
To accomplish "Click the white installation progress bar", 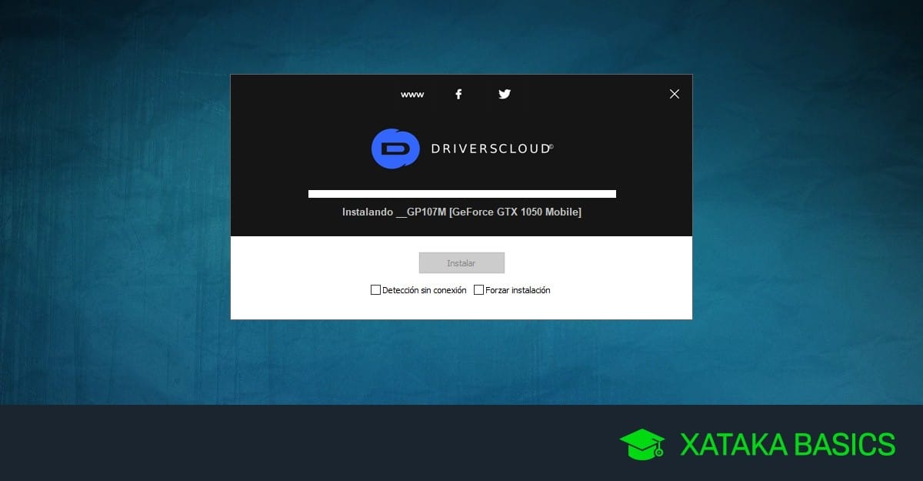I will 461,193.
